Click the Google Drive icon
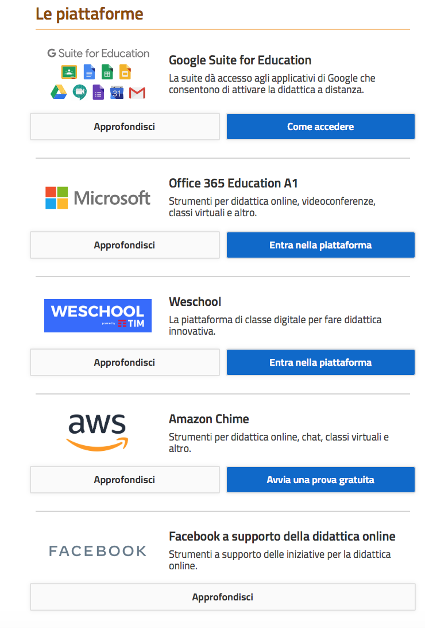The image size is (425, 628). pos(59,92)
